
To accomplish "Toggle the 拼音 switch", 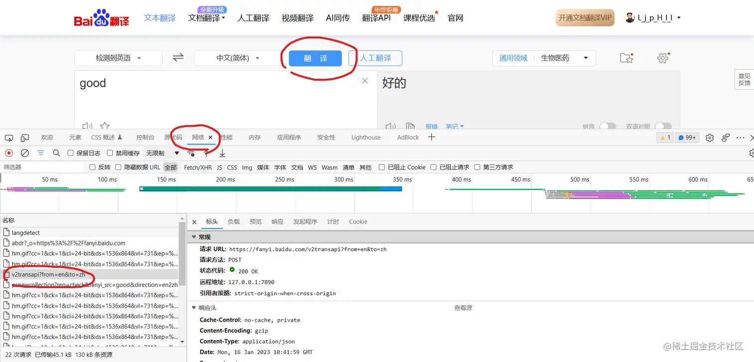I will pos(607,126).
